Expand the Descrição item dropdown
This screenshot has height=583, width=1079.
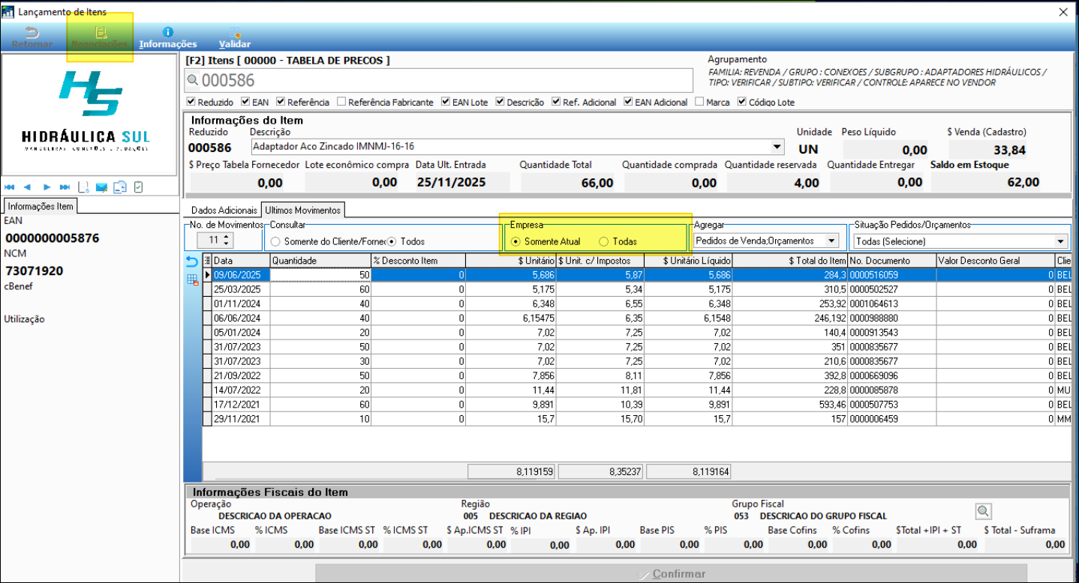(776, 147)
